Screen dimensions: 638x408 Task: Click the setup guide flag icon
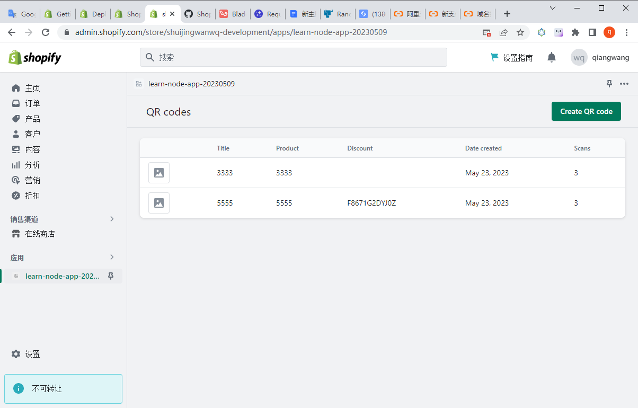pyautogui.click(x=494, y=57)
